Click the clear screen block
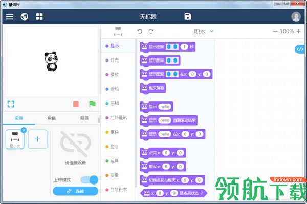The image size is (307, 204). (x=153, y=88)
